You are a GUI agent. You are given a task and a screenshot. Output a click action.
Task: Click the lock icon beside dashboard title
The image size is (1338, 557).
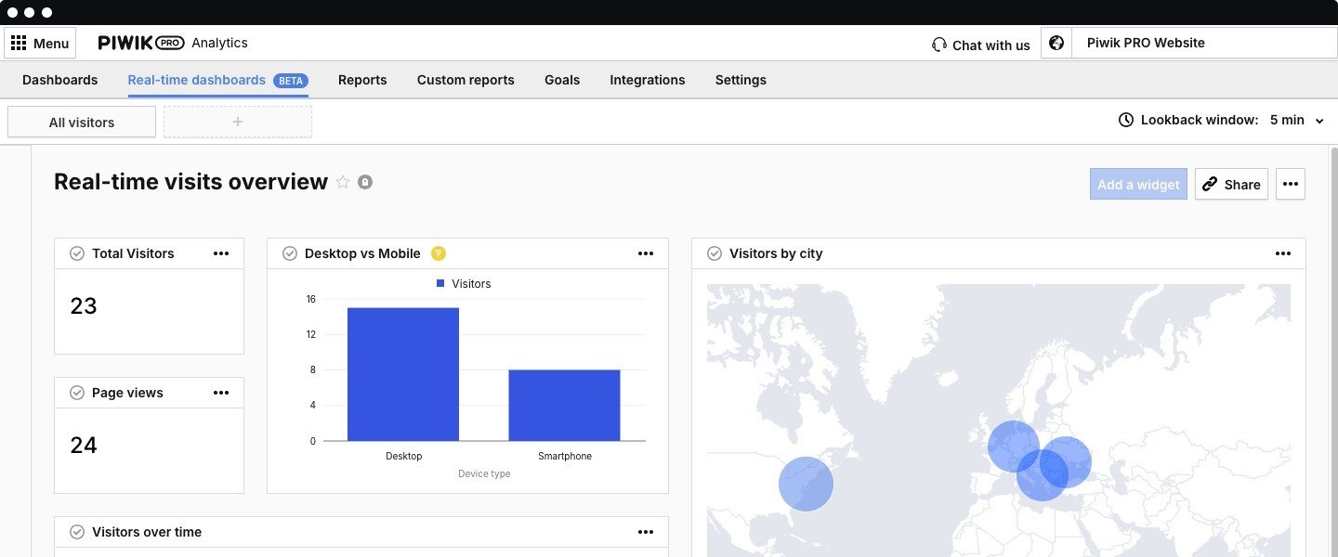(x=365, y=182)
